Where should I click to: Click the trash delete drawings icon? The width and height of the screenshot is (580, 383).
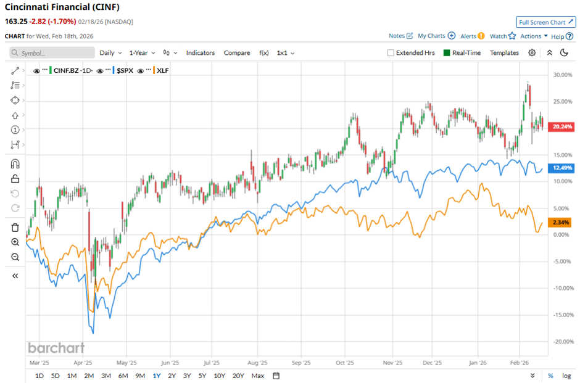point(15,228)
